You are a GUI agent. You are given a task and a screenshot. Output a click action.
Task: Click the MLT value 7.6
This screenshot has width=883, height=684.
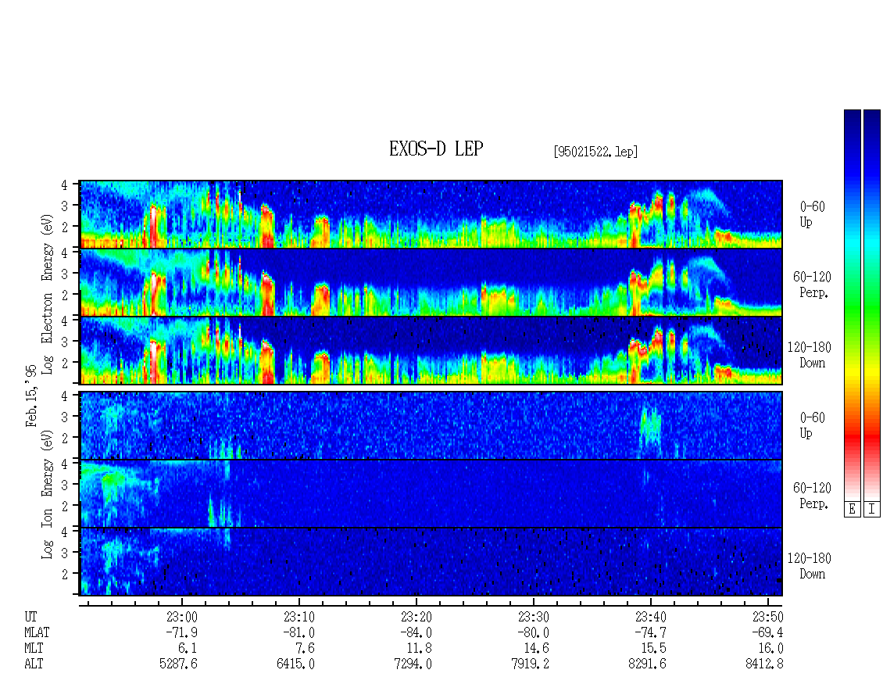click(306, 649)
